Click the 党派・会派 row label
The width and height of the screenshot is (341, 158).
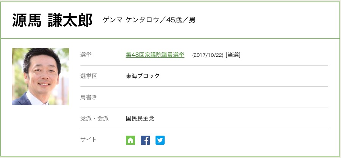(x=94, y=119)
